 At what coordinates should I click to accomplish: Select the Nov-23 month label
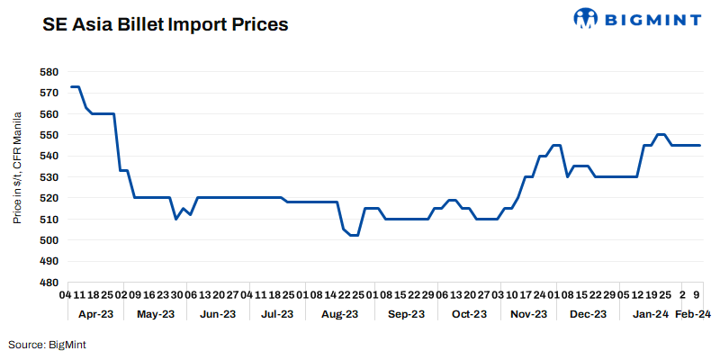click(x=528, y=314)
